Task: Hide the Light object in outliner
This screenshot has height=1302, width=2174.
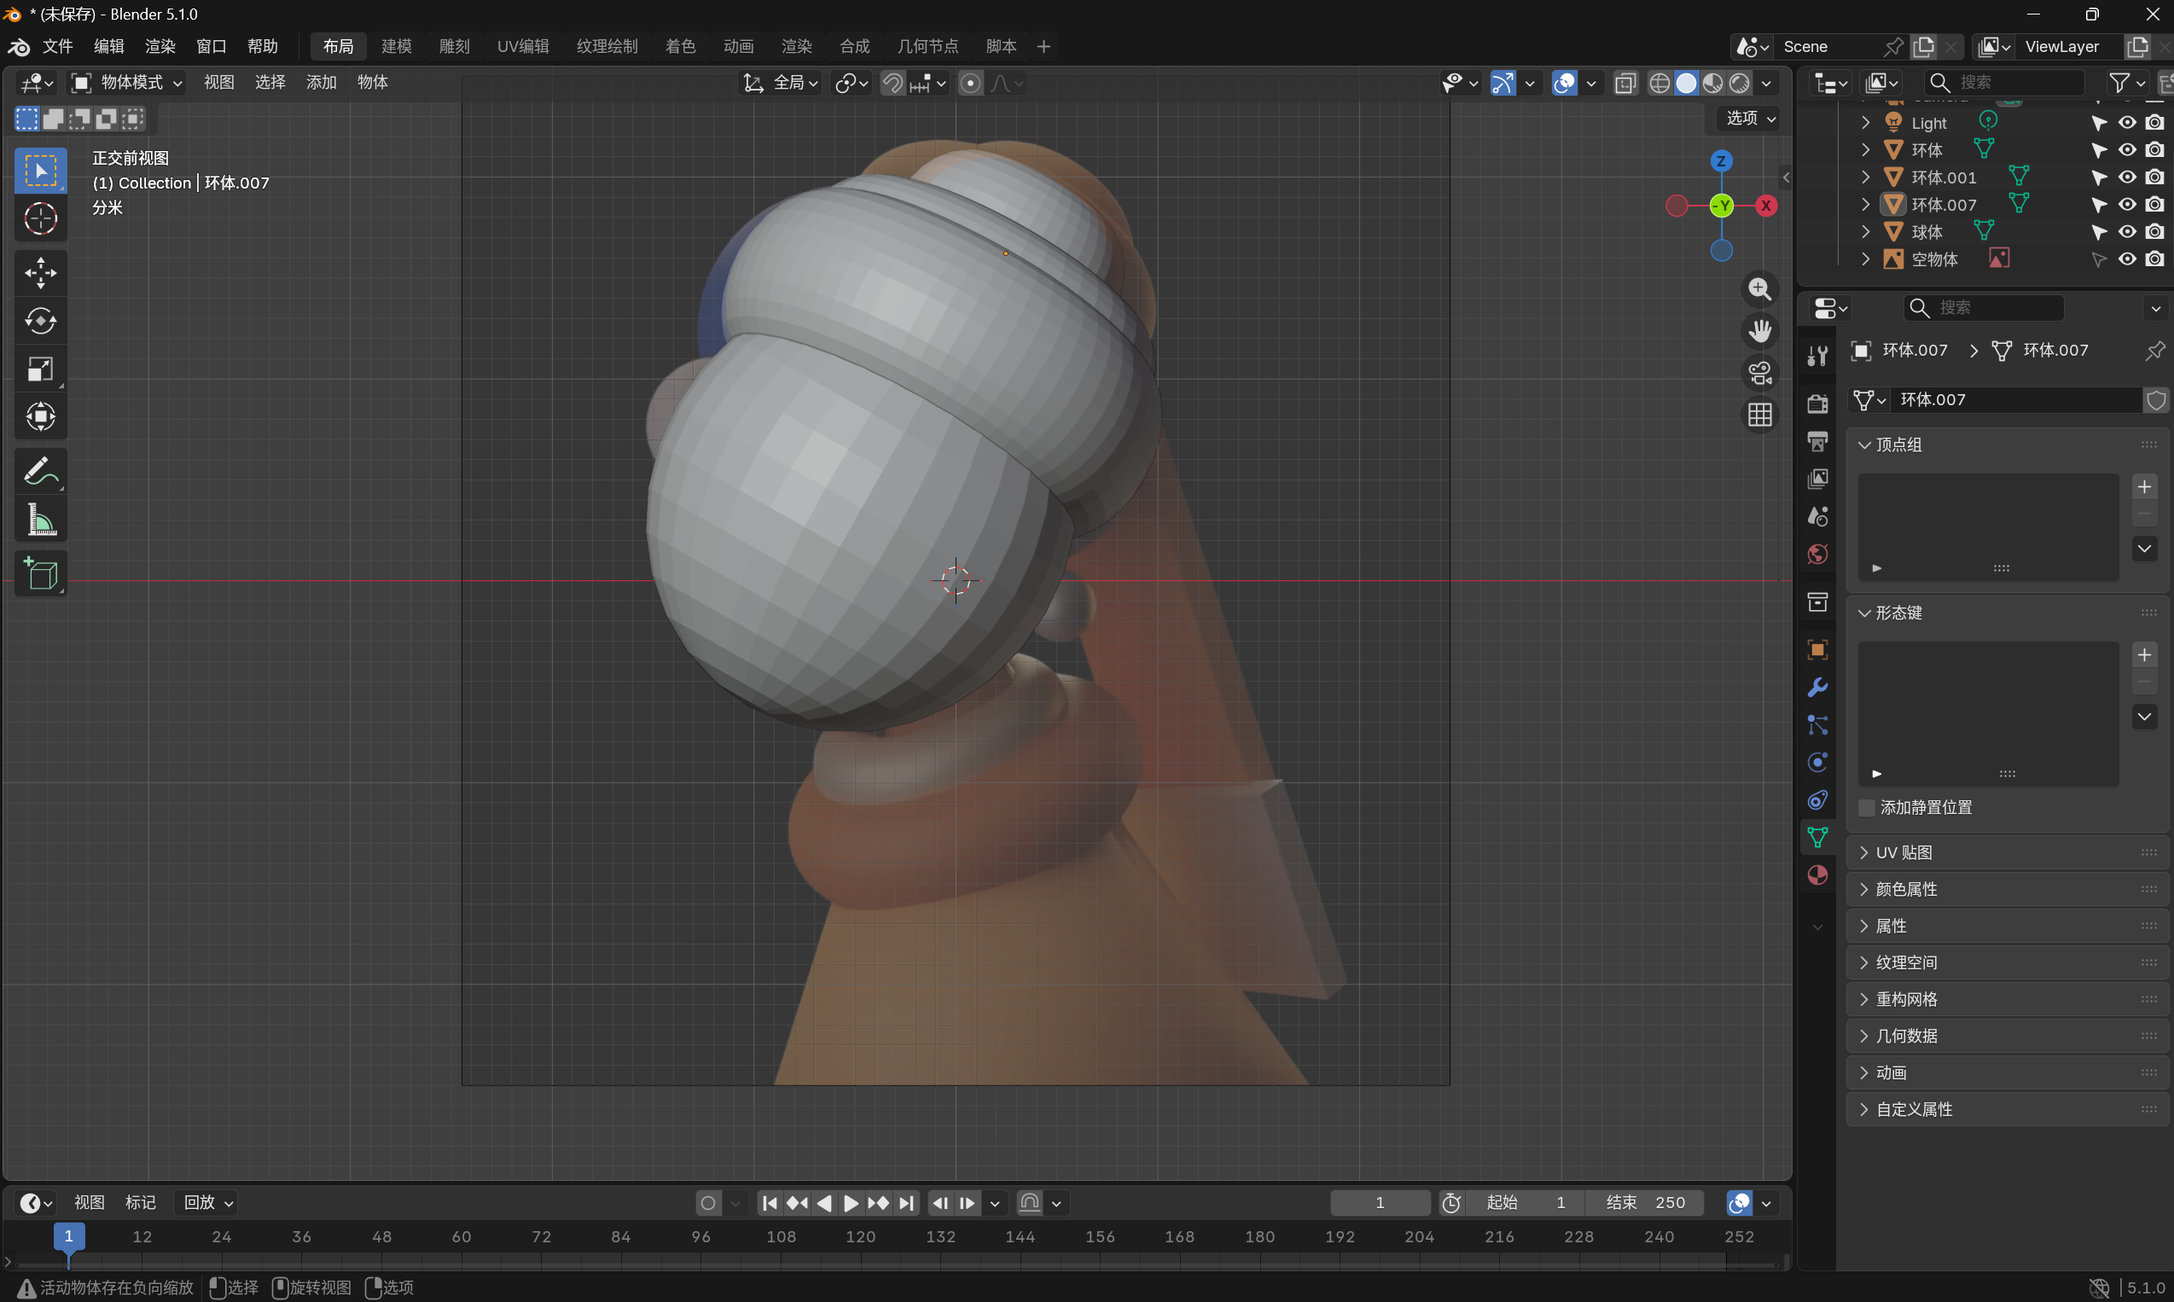Action: tap(2126, 123)
